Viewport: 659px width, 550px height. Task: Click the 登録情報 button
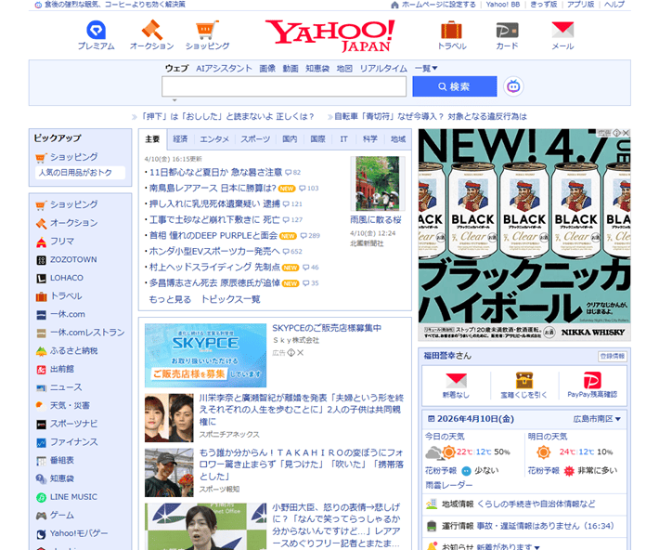pos(613,356)
